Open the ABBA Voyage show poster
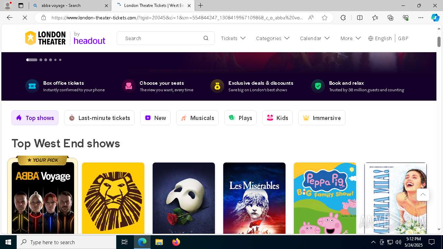This screenshot has height=249, width=443. coord(43,198)
